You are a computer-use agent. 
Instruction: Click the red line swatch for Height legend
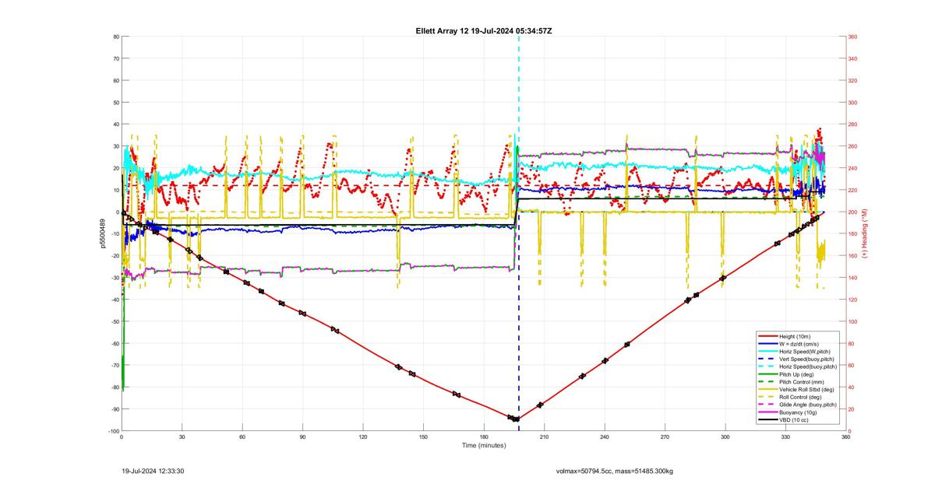click(767, 335)
